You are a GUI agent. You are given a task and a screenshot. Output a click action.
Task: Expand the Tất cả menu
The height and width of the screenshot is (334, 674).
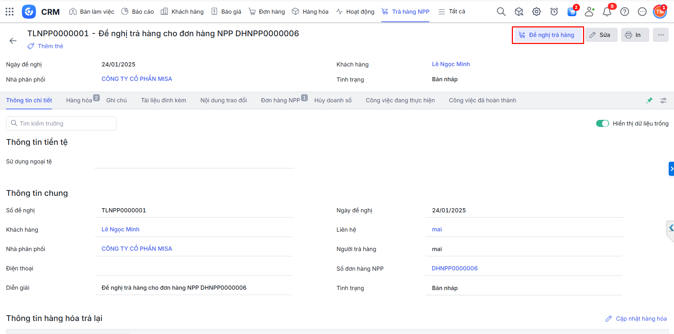452,12
